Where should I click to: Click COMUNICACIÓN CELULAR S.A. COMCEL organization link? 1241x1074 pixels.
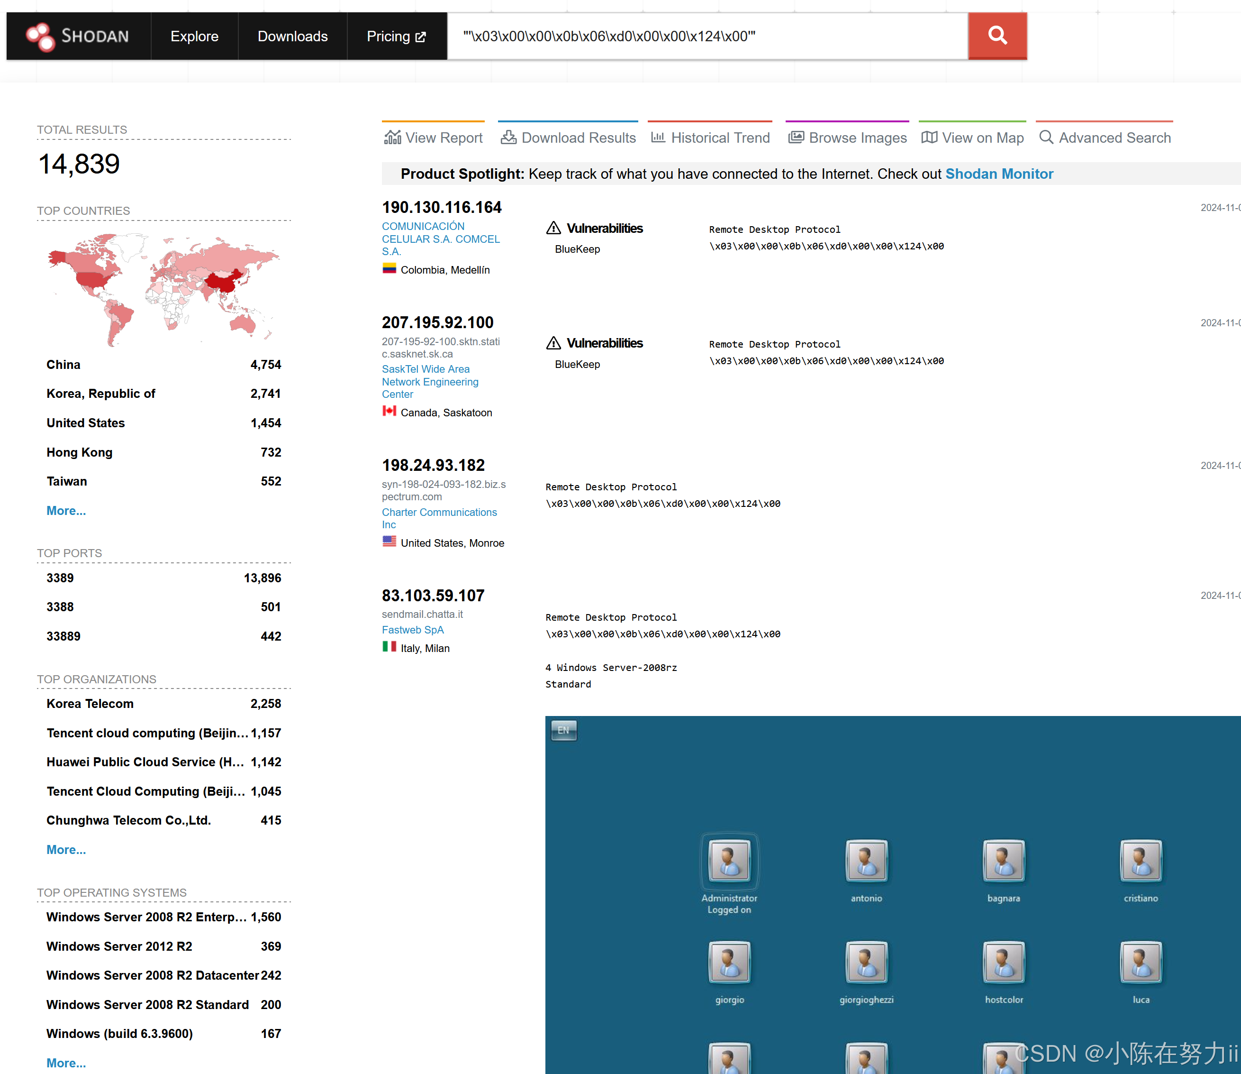(441, 239)
